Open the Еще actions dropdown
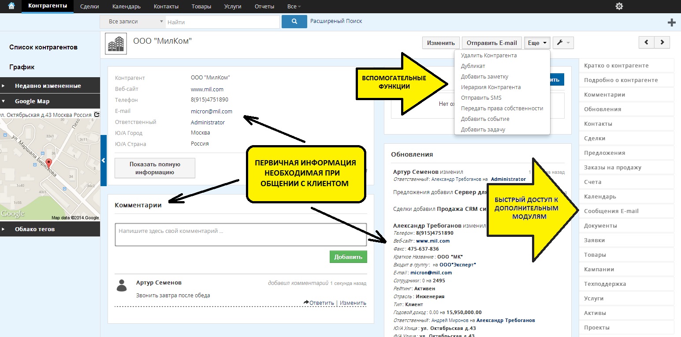Viewport: 681px width, 337px height. [x=537, y=43]
